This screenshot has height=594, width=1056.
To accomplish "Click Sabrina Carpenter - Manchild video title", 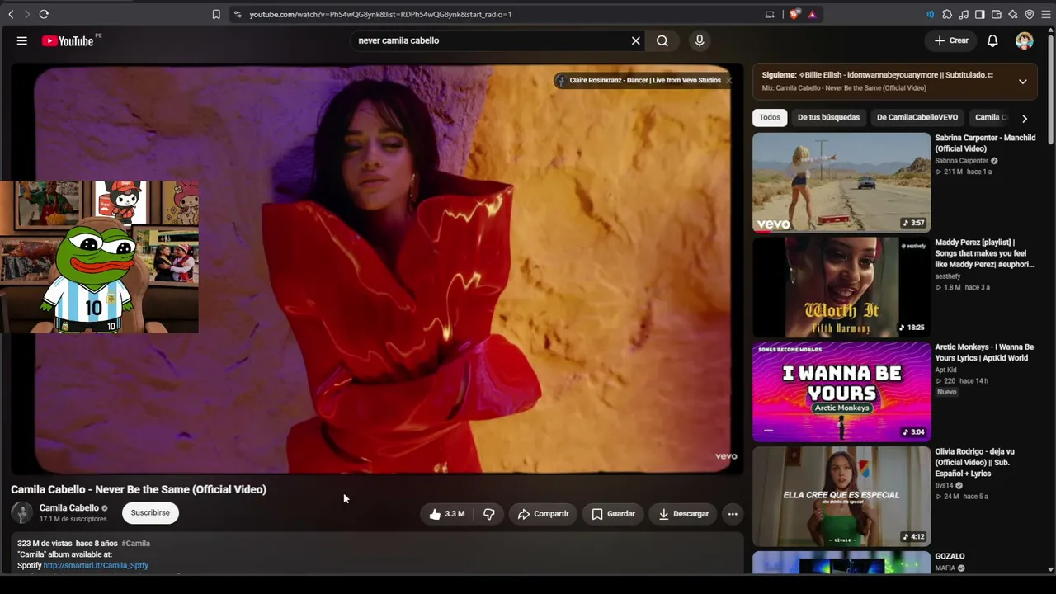I will coord(985,144).
